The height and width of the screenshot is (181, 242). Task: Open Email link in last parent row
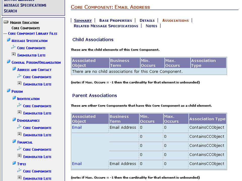(x=77, y=164)
